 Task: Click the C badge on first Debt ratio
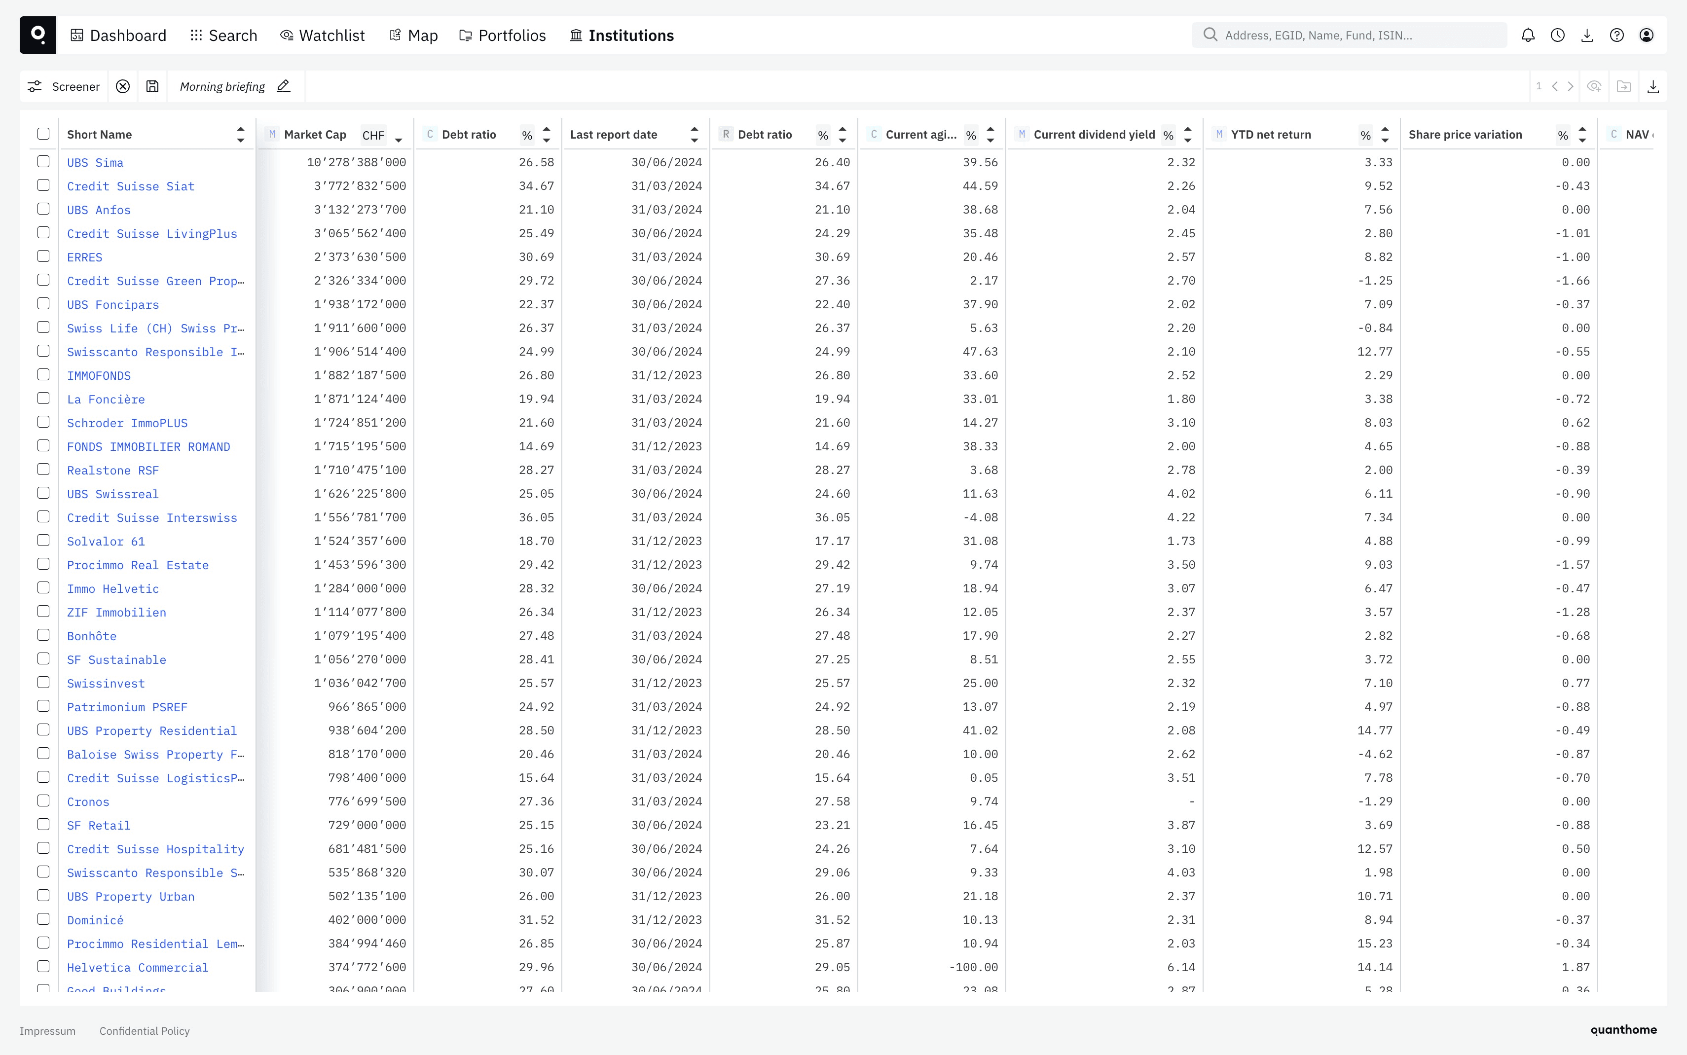click(x=430, y=134)
